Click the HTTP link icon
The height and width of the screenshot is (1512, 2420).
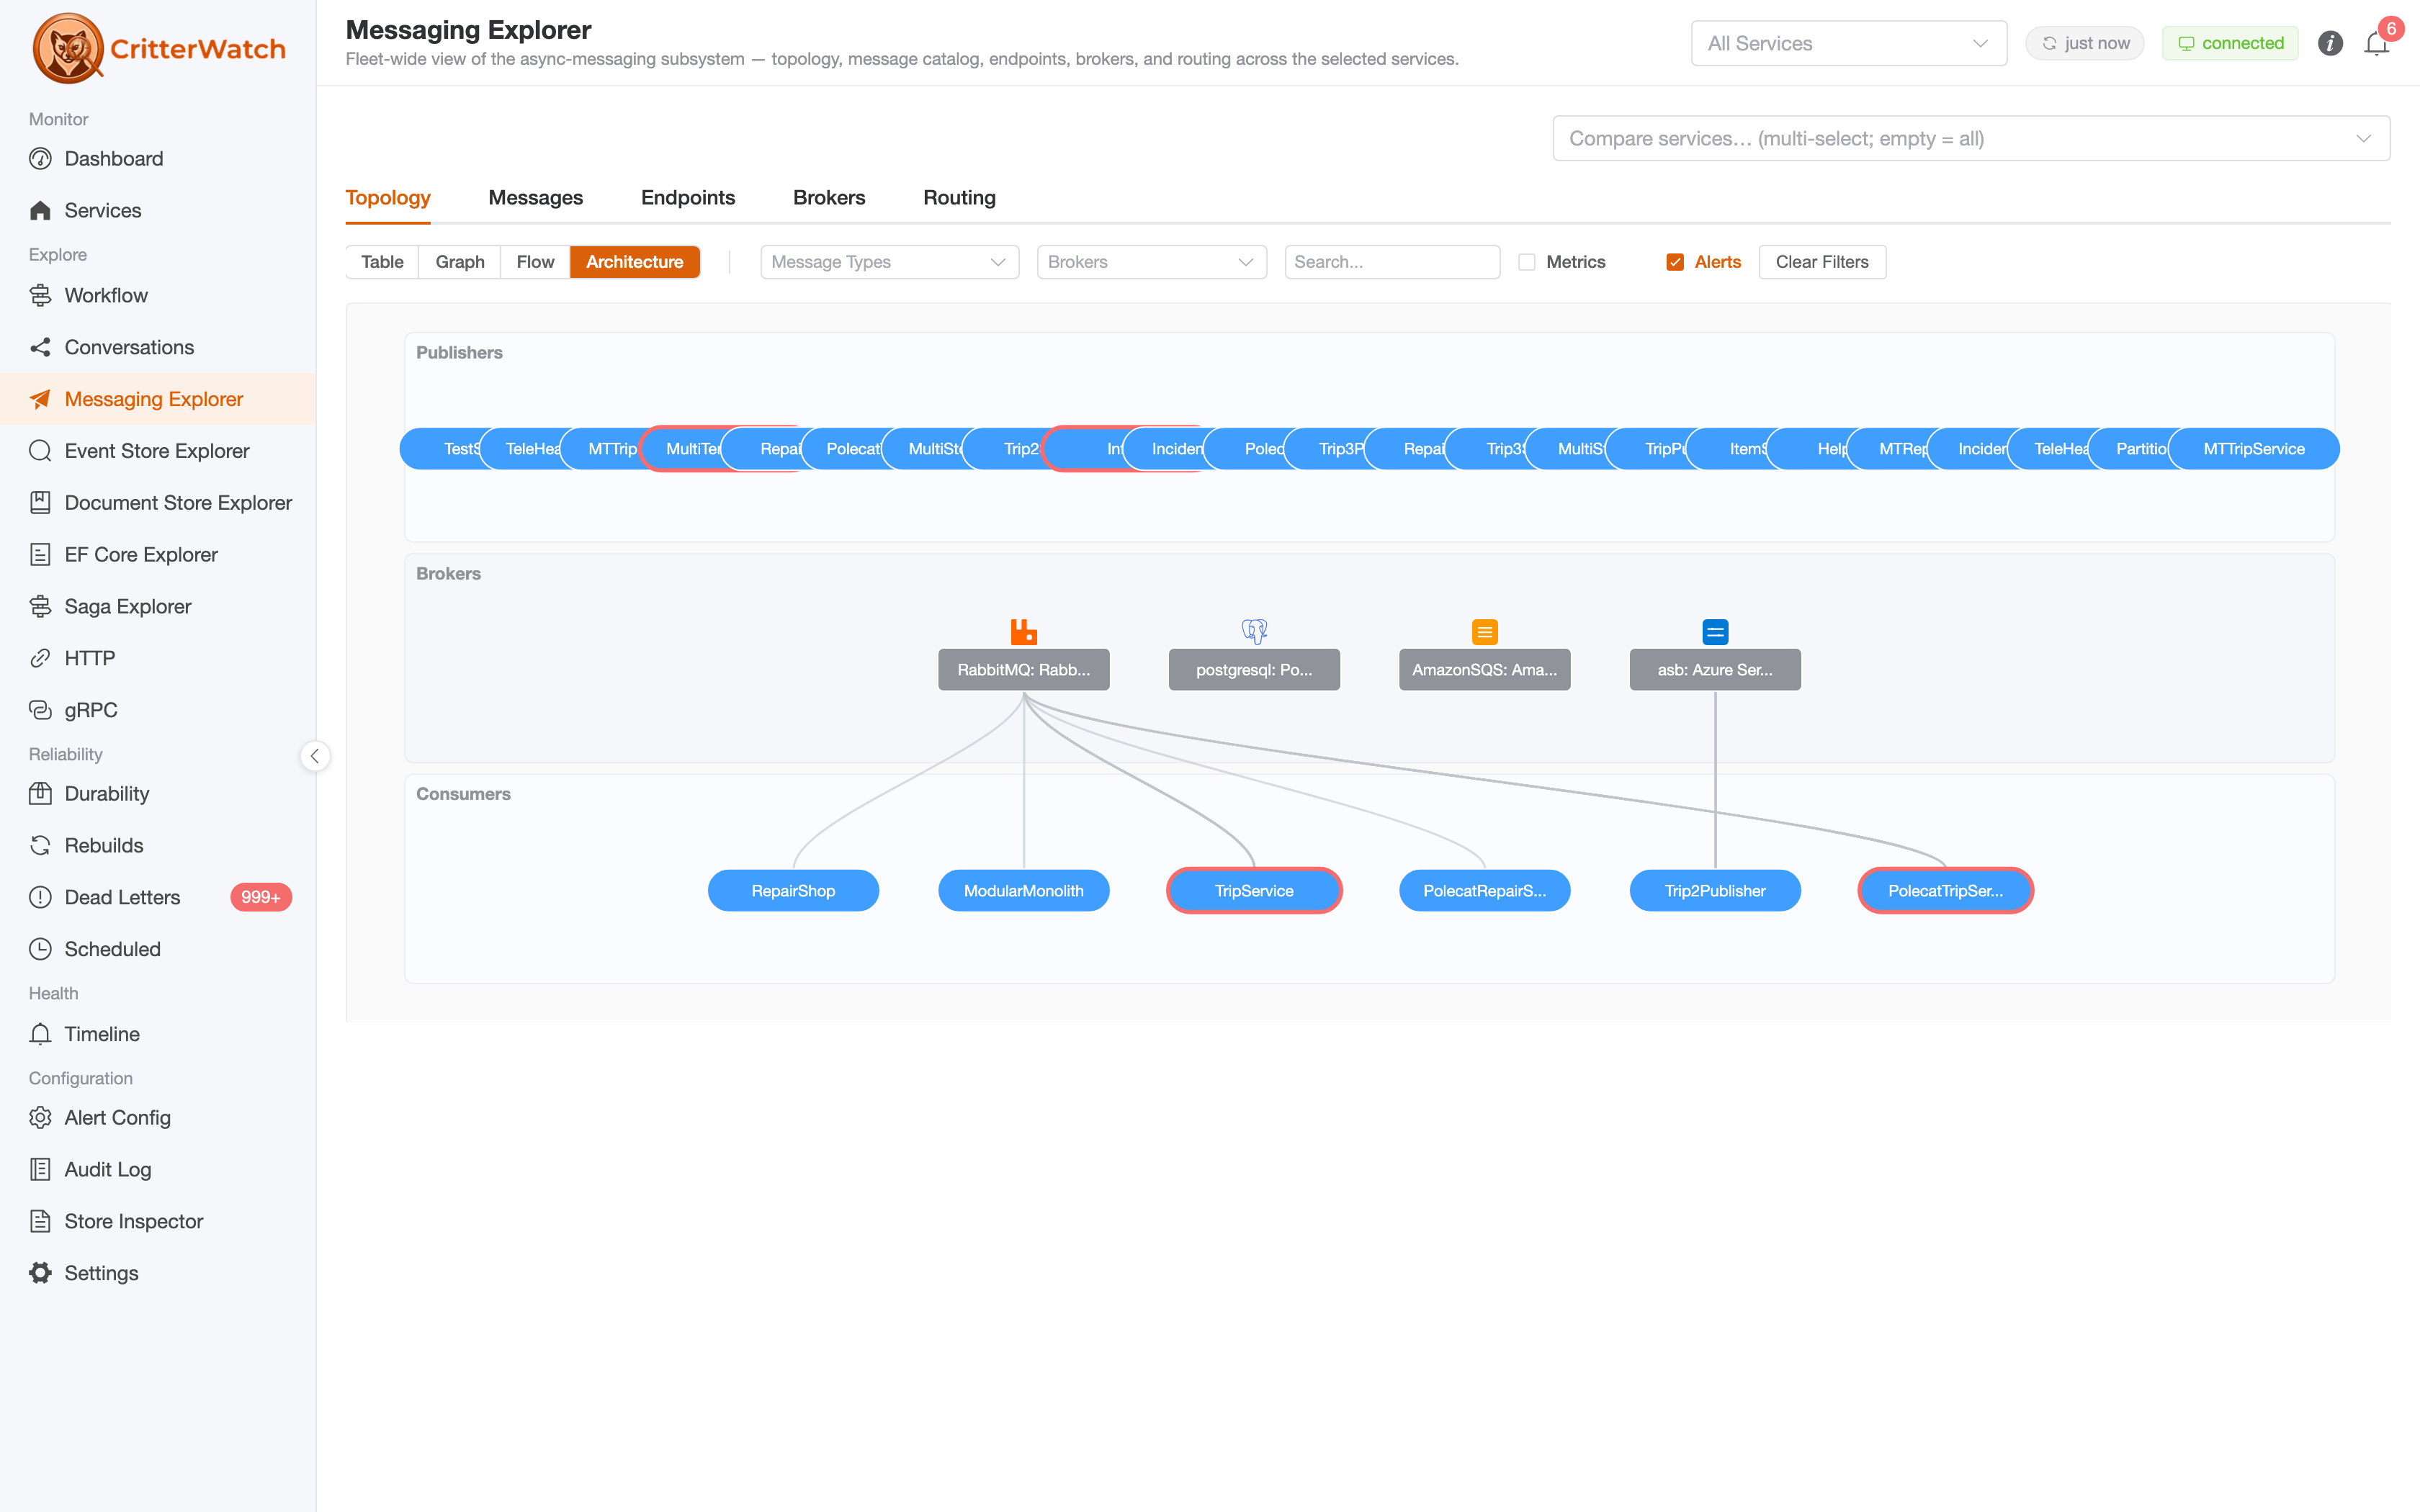pyautogui.click(x=40, y=659)
